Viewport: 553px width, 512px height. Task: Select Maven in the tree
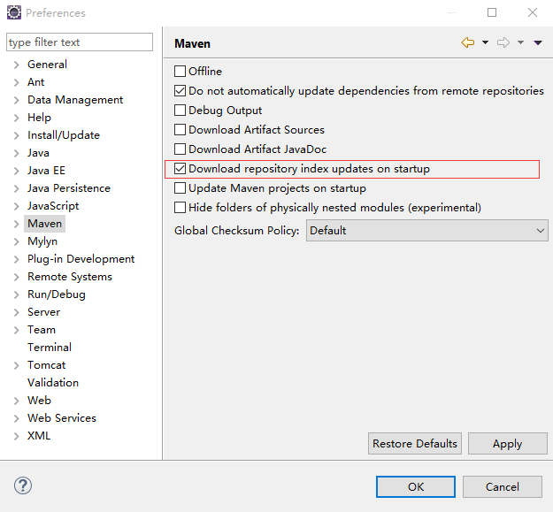45,224
